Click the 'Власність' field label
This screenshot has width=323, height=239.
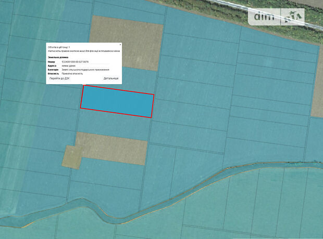pos(53,73)
